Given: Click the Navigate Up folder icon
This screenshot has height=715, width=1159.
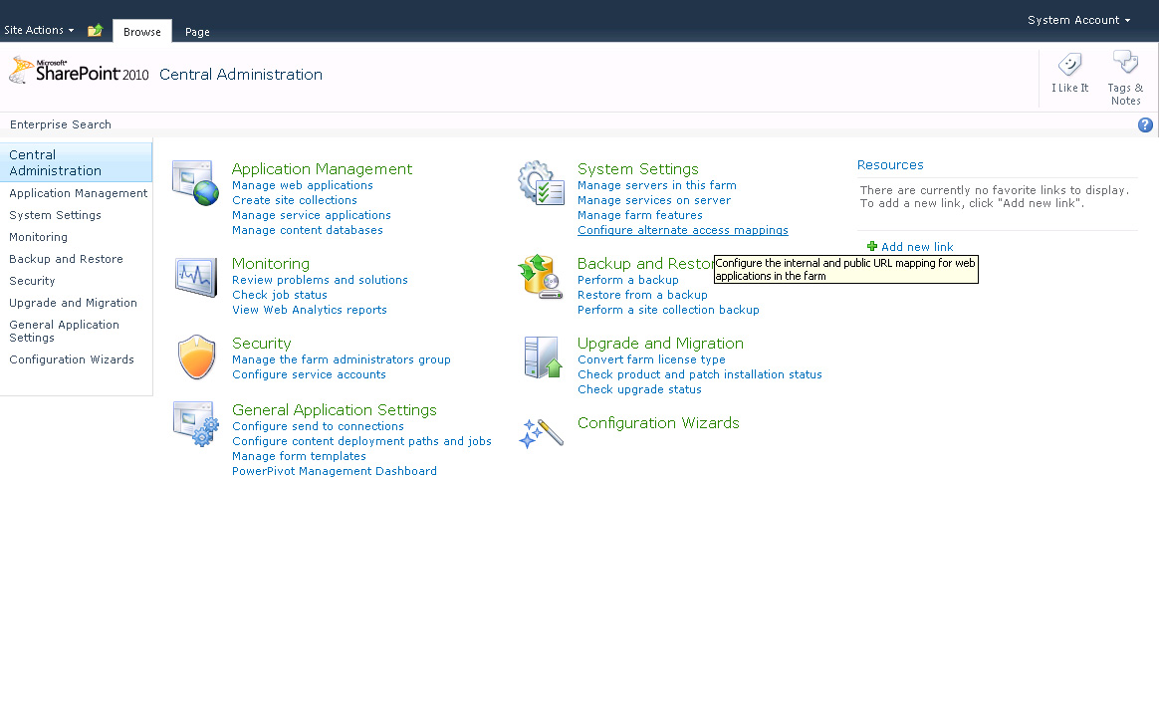Looking at the screenshot, I should (x=95, y=30).
